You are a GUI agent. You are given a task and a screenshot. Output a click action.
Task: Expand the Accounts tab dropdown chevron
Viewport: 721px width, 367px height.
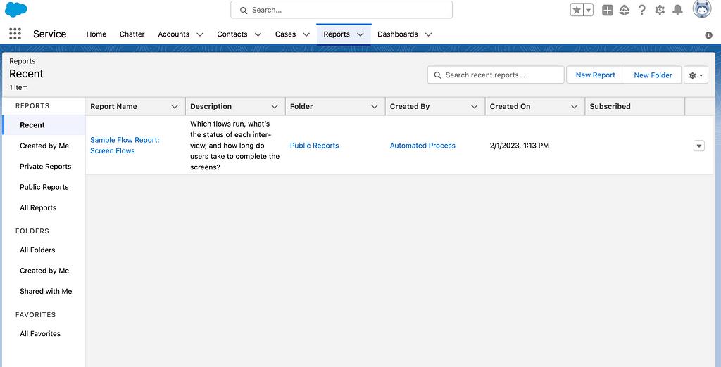200,34
